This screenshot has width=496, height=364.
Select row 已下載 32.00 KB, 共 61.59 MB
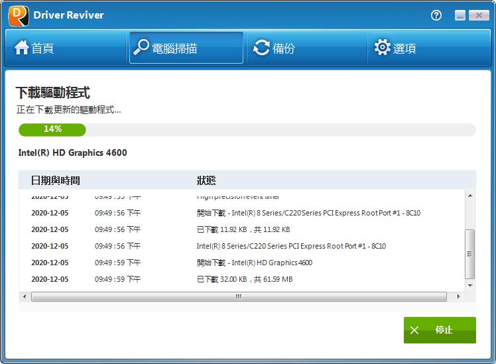(x=242, y=279)
